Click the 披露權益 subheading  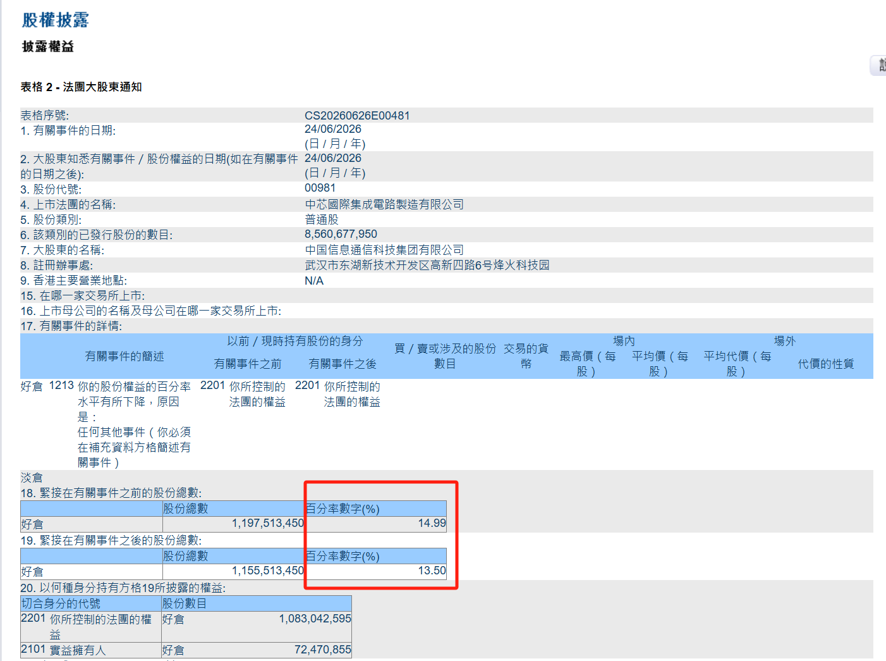(48, 46)
